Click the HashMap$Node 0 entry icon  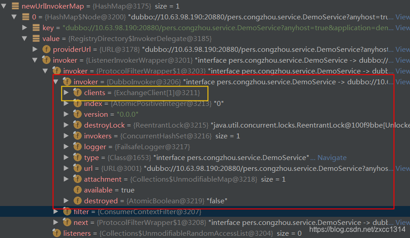point(26,17)
